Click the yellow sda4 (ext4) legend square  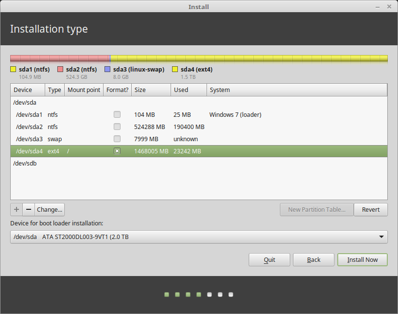175,69
